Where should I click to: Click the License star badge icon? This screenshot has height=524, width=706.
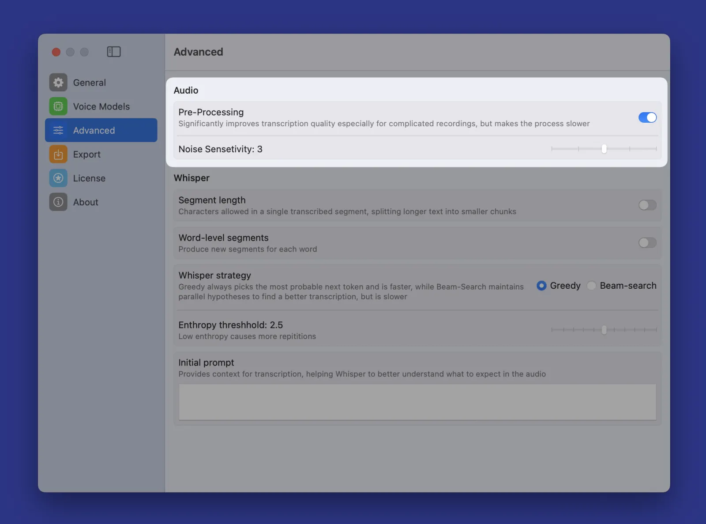(x=58, y=178)
